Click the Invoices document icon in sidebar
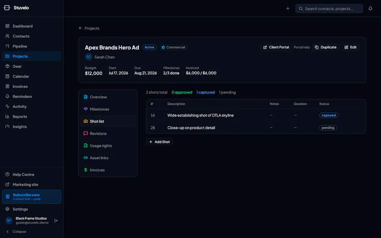Image resolution: width=381 pixels, height=238 pixels. [8, 86]
